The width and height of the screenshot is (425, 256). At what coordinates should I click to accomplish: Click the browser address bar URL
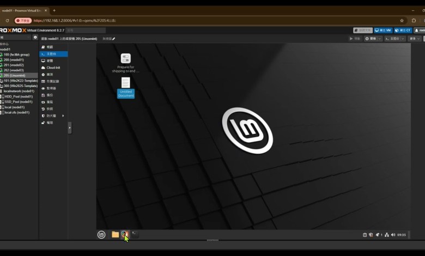(75, 21)
